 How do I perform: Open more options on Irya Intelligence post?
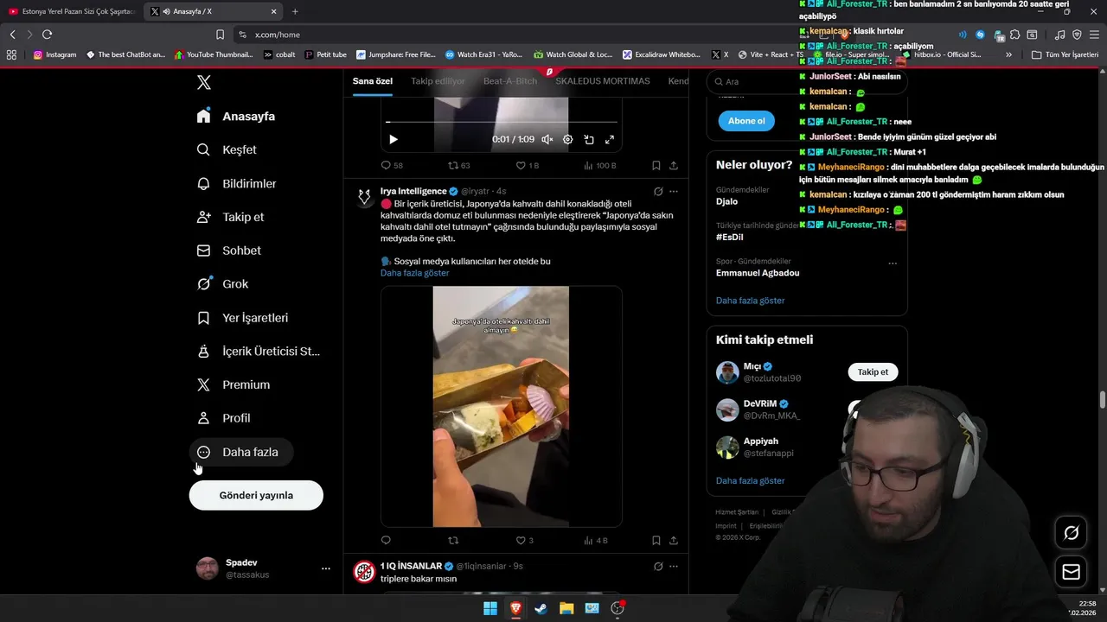click(x=674, y=191)
